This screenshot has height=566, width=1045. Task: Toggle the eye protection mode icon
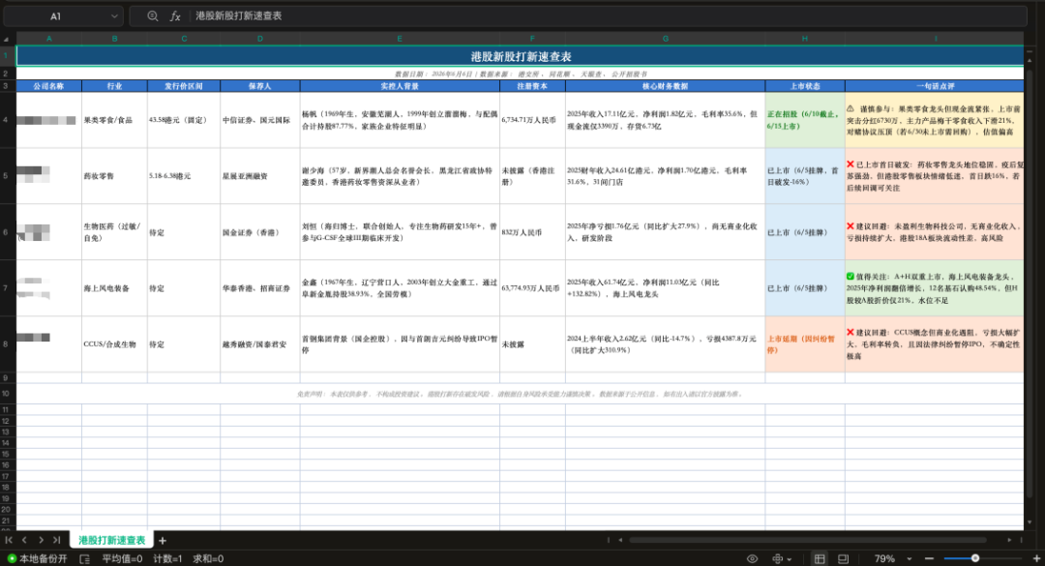click(753, 558)
